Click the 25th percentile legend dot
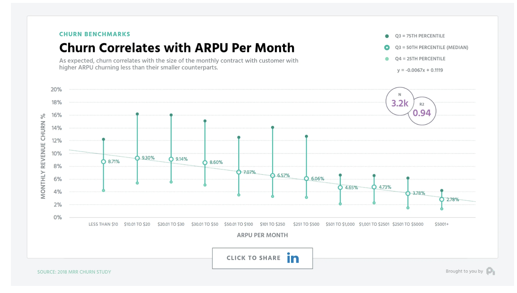The height and width of the screenshot is (293, 517). tap(387, 59)
